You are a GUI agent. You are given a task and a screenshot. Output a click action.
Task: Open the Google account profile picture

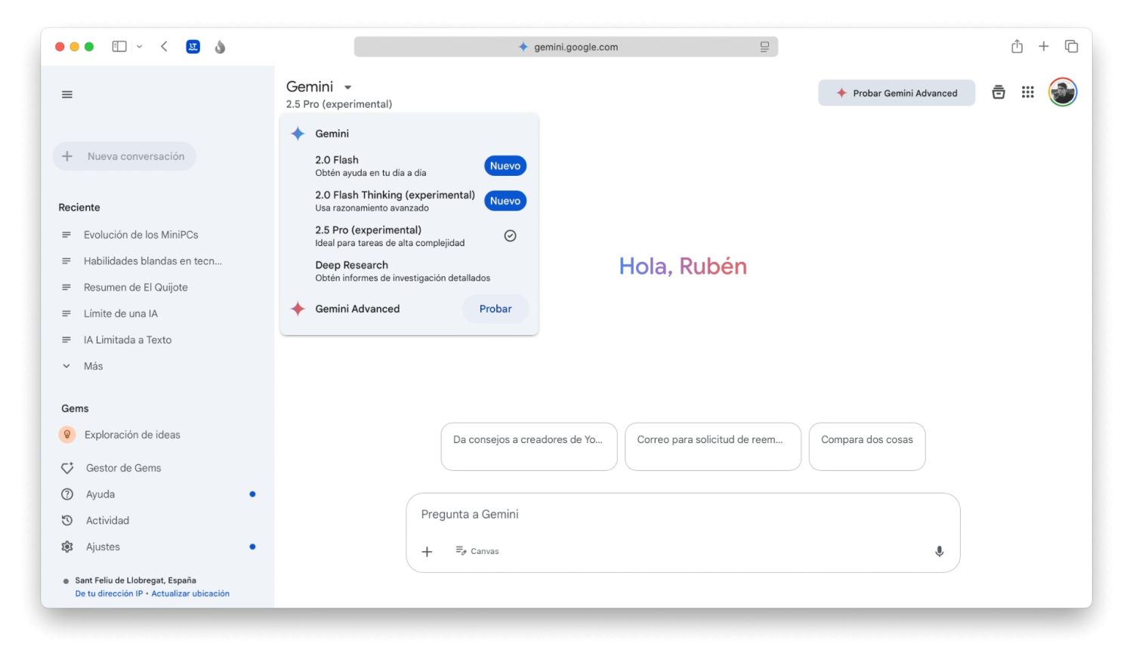pos(1063,92)
